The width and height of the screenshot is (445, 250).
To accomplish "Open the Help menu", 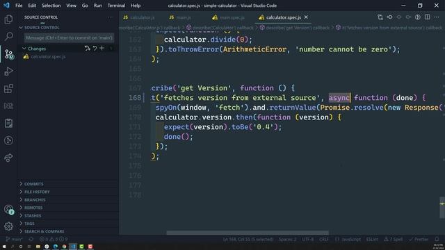I will tap(136, 6).
